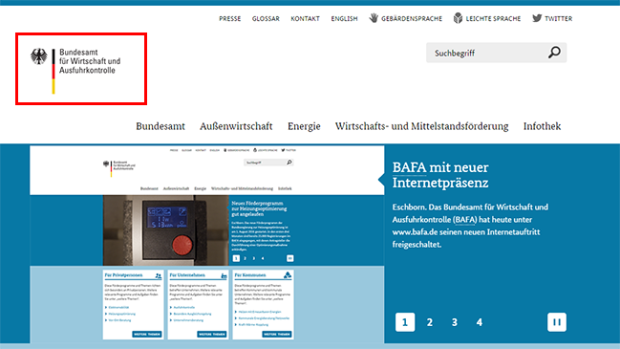
Task: Click the website preview slide image
Action: [x=206, y=244]
